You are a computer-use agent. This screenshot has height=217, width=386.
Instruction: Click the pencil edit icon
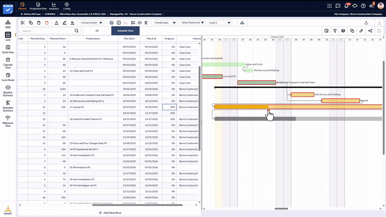click(361, 31)
